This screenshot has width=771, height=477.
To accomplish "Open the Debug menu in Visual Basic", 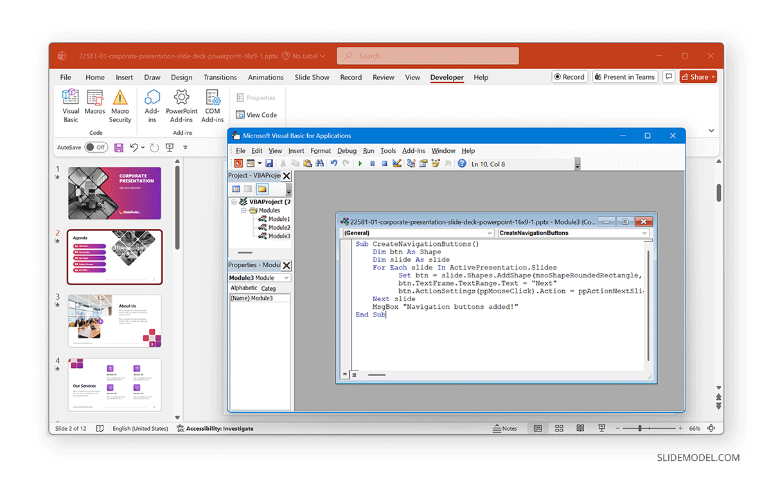I will (x=346, y=150).
